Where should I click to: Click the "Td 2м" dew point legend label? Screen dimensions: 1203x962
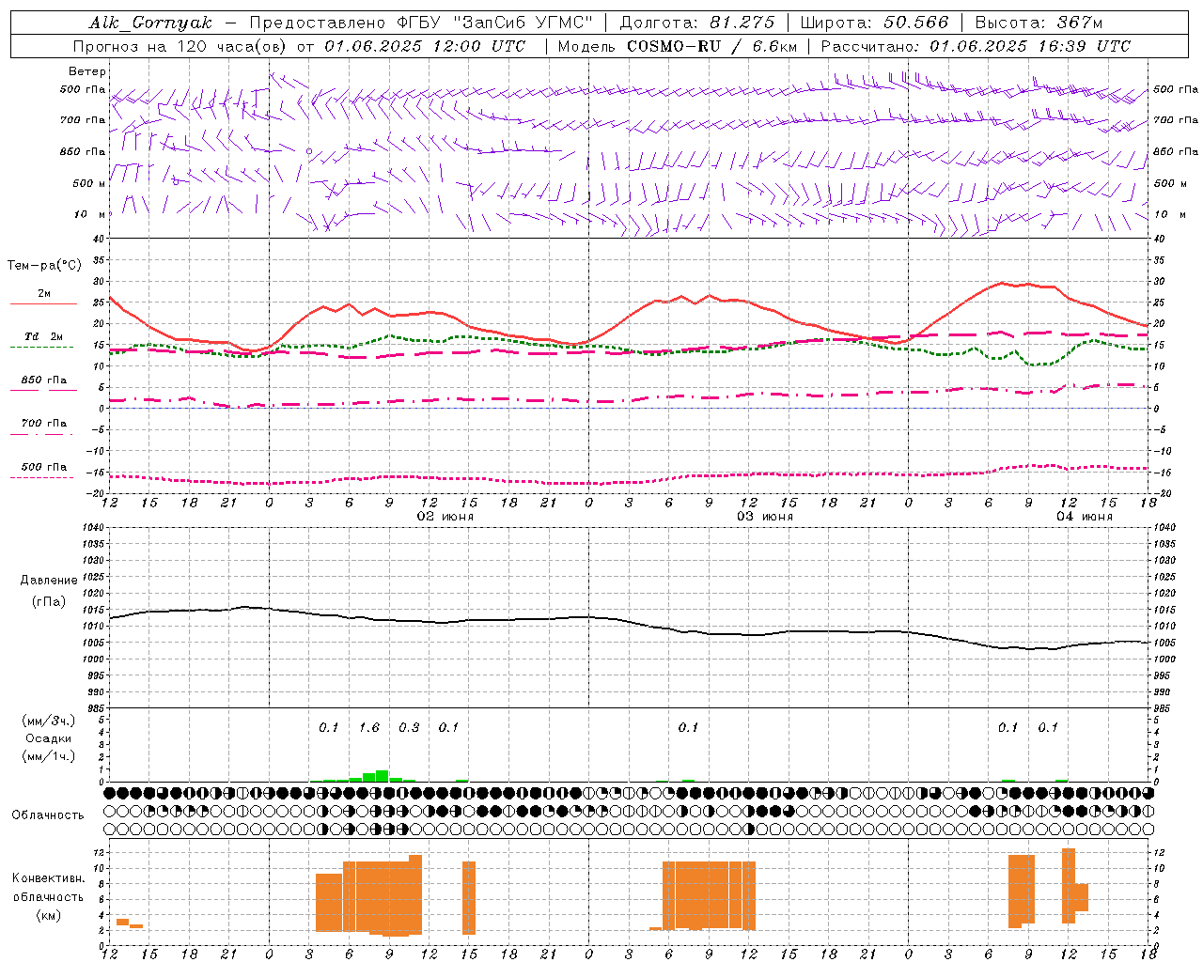(43, 336)
